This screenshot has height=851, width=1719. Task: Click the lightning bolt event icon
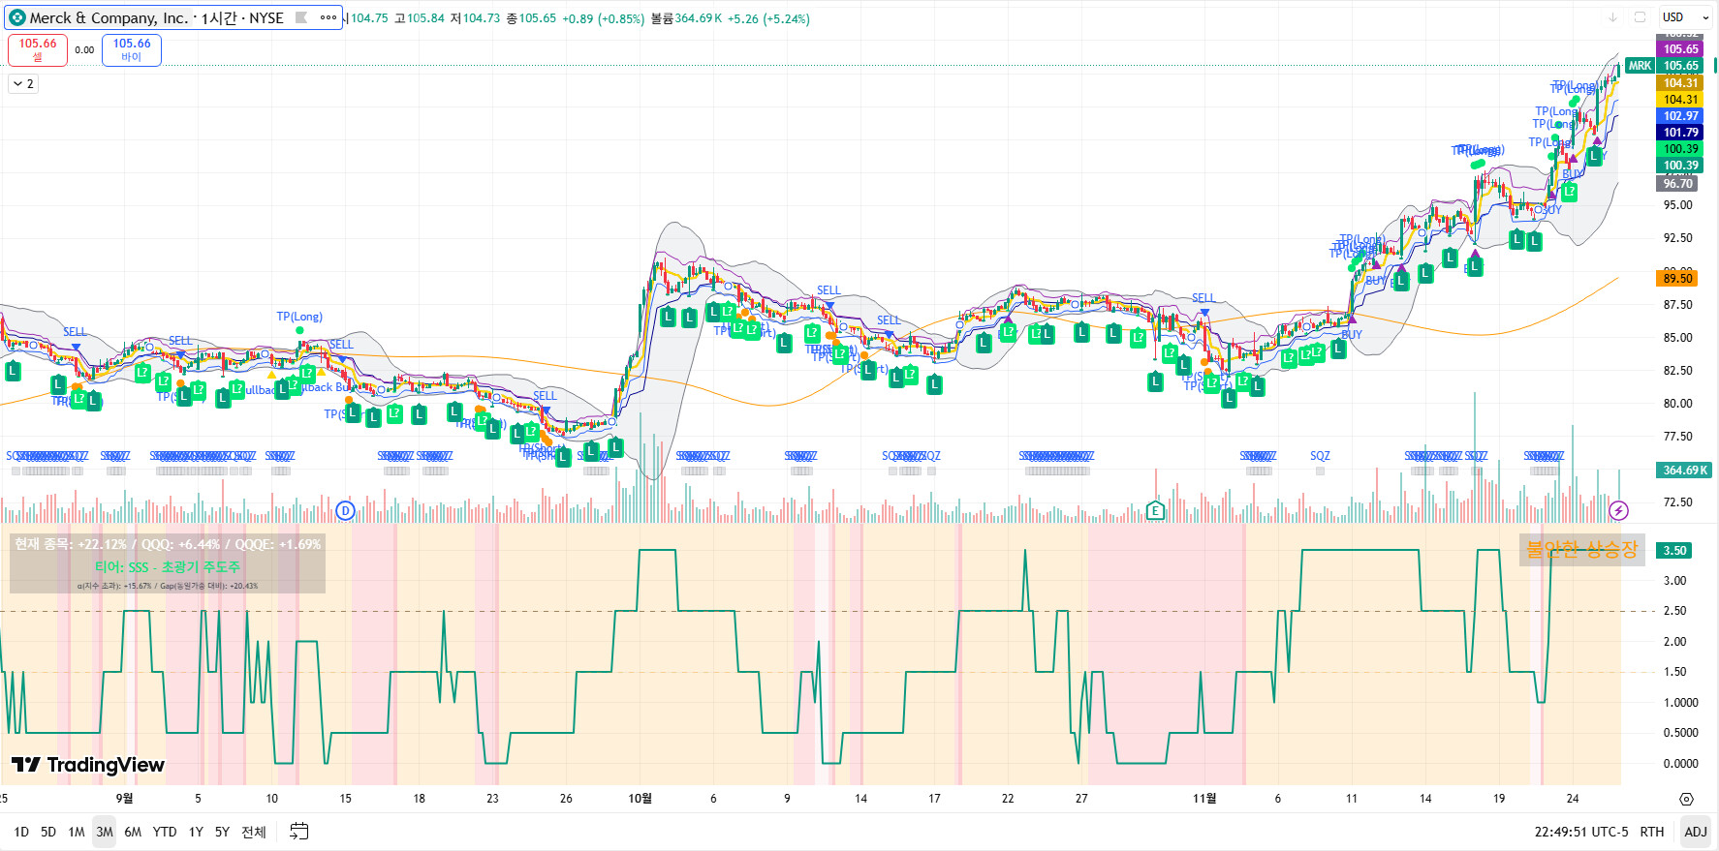(1618, 510)
